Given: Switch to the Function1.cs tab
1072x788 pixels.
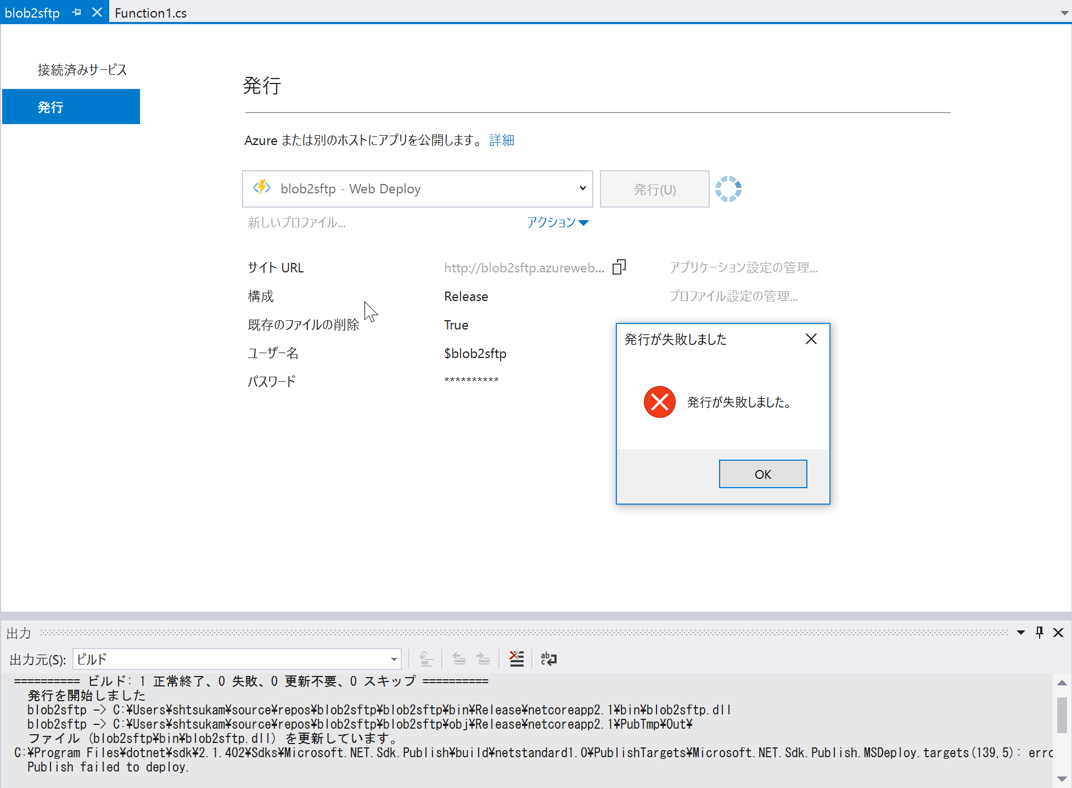Looking at the screenshot, I should [x=150, y=13].
